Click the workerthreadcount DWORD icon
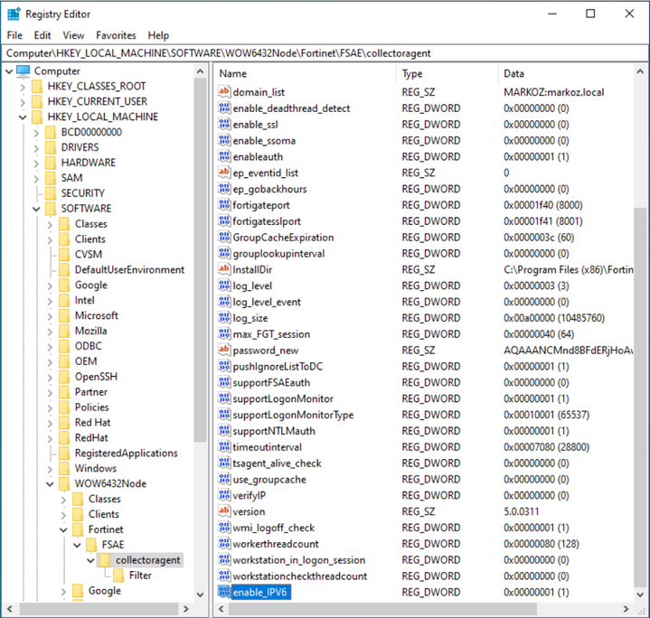650x618 pixels. tap(224, 543)
